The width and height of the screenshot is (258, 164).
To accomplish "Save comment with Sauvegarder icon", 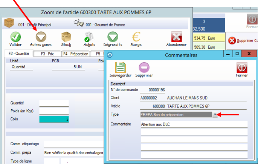I will point(121,68).
